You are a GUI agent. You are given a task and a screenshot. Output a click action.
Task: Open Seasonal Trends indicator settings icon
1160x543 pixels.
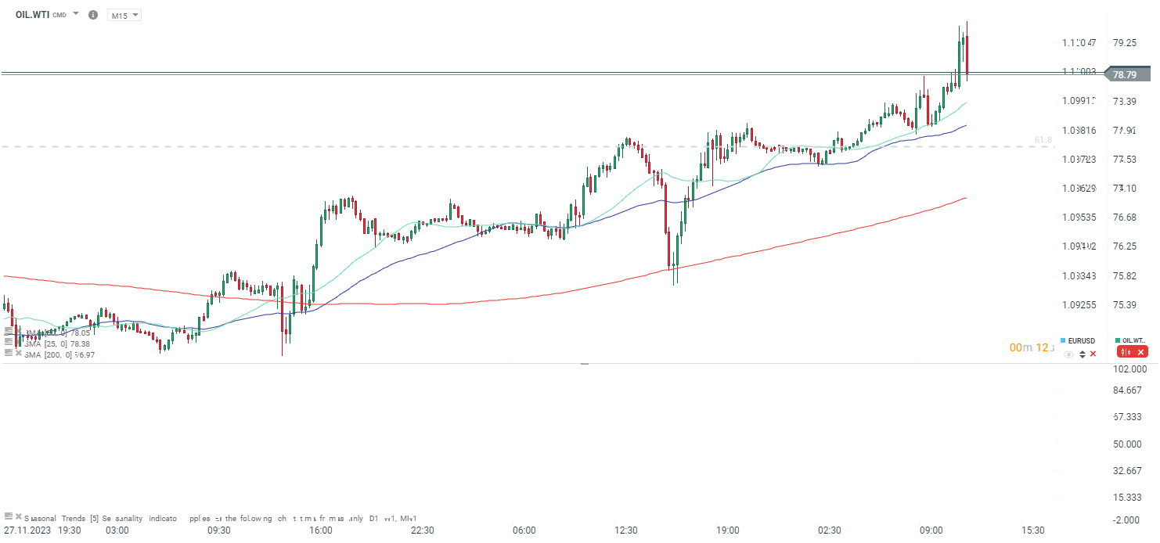[8, 517]
